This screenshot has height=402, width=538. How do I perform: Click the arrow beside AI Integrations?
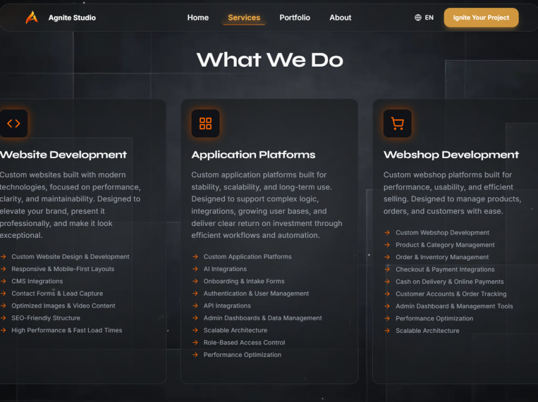(195, 269)
